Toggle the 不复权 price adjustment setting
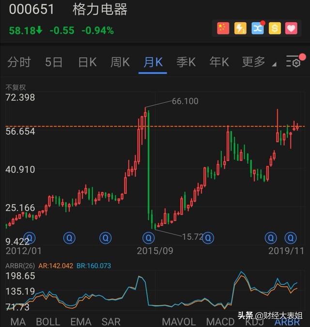 [15, 88]
